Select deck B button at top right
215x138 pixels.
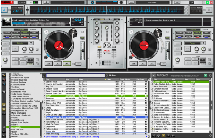pos(209,10)
